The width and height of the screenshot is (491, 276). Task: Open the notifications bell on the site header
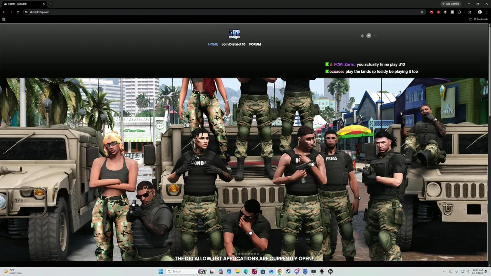click(x=362, y=36)
